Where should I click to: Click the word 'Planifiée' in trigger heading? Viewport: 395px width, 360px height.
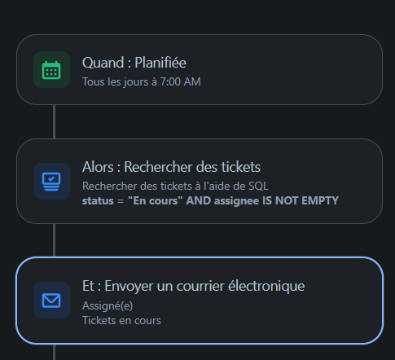[x=160, y=63]
